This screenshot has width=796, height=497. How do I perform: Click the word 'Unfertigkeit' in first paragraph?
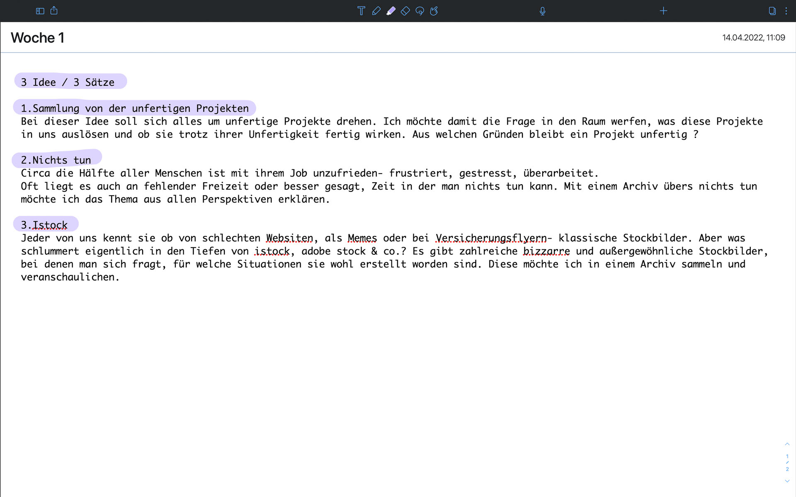tap(284, 134)
